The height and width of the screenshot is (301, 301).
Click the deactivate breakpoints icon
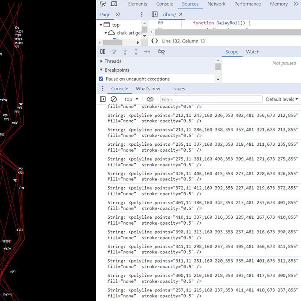[x=161, y=52]
